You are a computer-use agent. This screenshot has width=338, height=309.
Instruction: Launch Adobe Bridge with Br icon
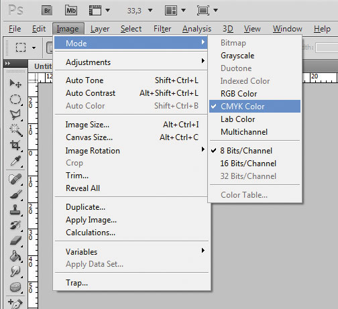point(47,11)
